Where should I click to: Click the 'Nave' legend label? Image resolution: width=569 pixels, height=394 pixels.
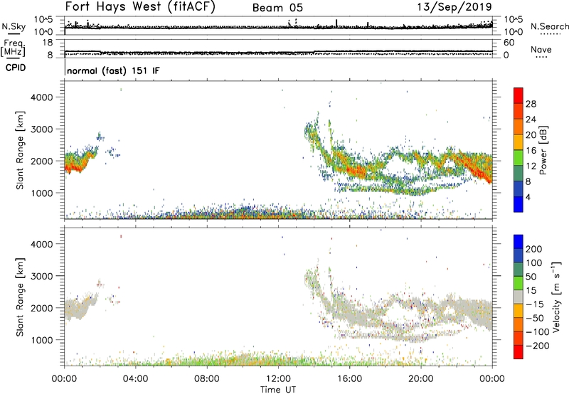(x=541, y=49)
